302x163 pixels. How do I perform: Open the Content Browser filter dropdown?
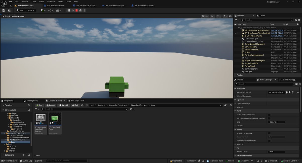pos(37,109)
